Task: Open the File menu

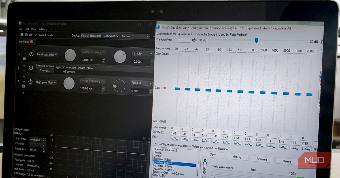Action: tap(20, 29)
